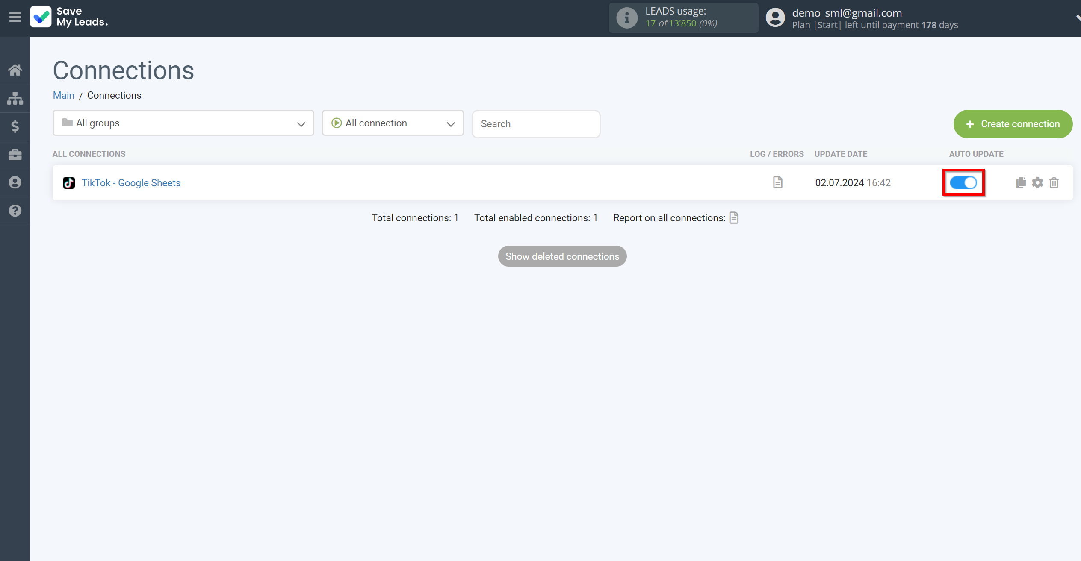Click the Search input field

535,123
